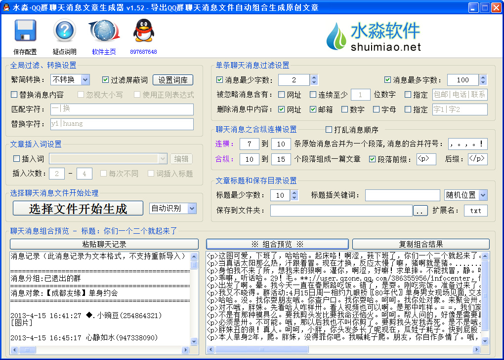Check delete 字母 from messages
Image resolution: width=504 pixels, height=360 pixels.
pyautogui.click(x=376, y=109)
